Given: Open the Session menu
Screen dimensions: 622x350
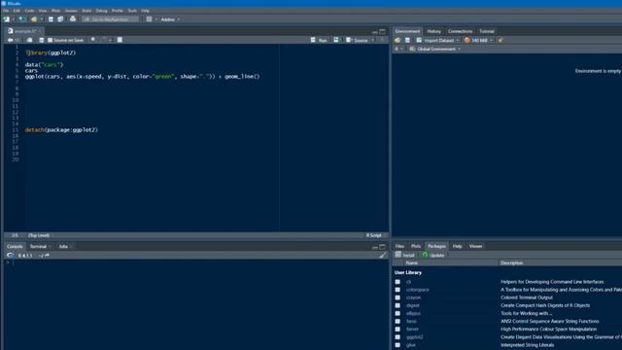Looking at the screenshot, I should (x=71, y=11).
